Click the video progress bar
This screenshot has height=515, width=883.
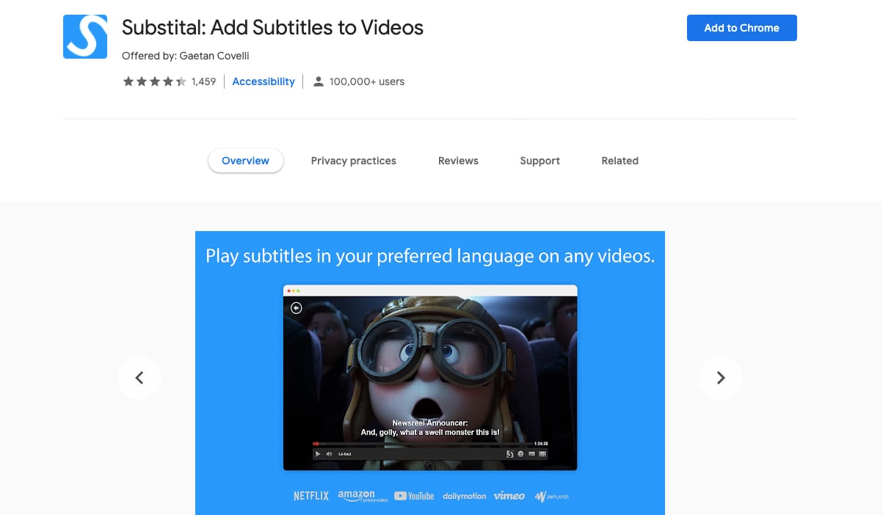422,443
